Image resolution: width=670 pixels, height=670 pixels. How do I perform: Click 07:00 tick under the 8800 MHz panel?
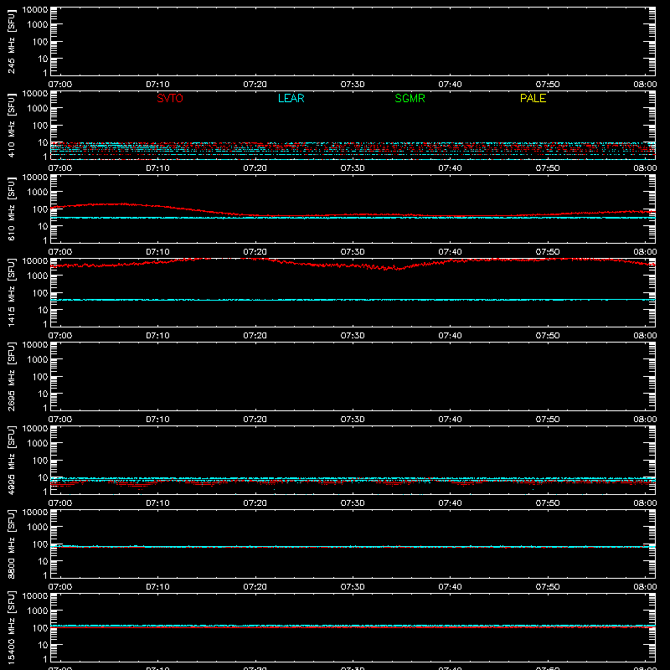point(60,587)
